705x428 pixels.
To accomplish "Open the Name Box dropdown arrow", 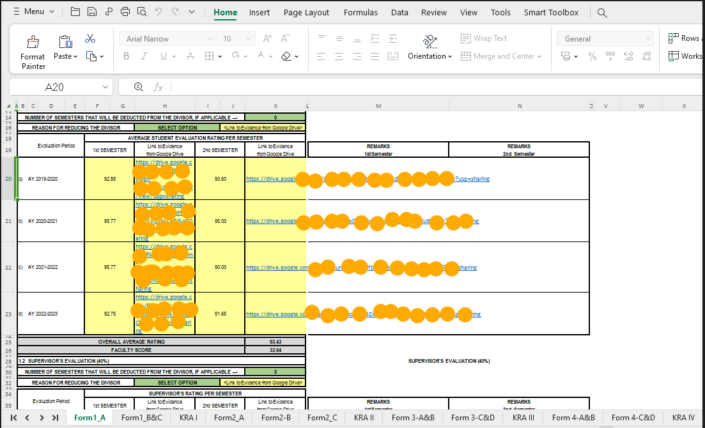I will click(x=105, y=88).
